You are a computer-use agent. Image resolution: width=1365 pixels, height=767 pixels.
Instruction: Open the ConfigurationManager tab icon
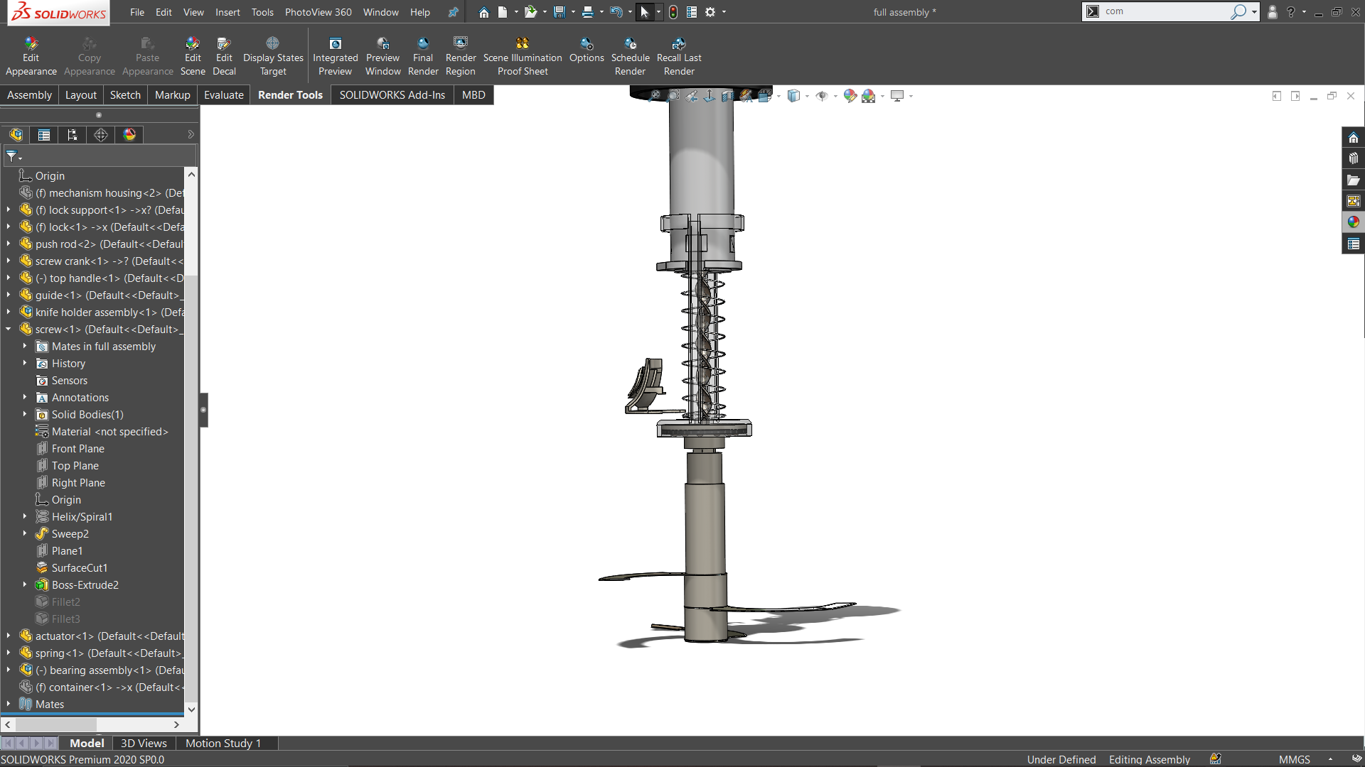[73, 135]
